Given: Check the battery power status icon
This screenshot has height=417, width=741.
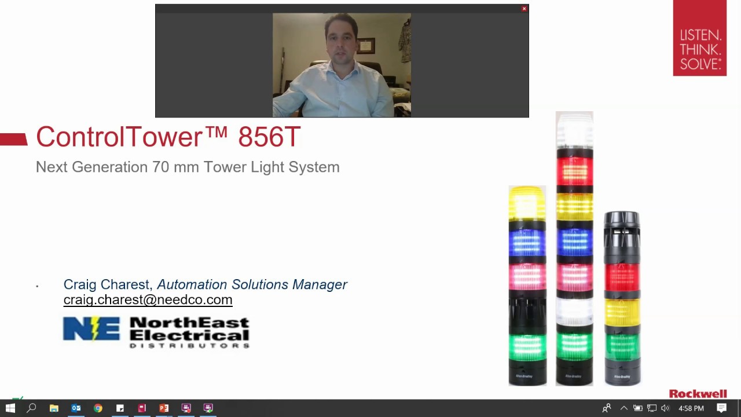Looking at the screenshot, I should pyautogui.click(x=637, y=408).
